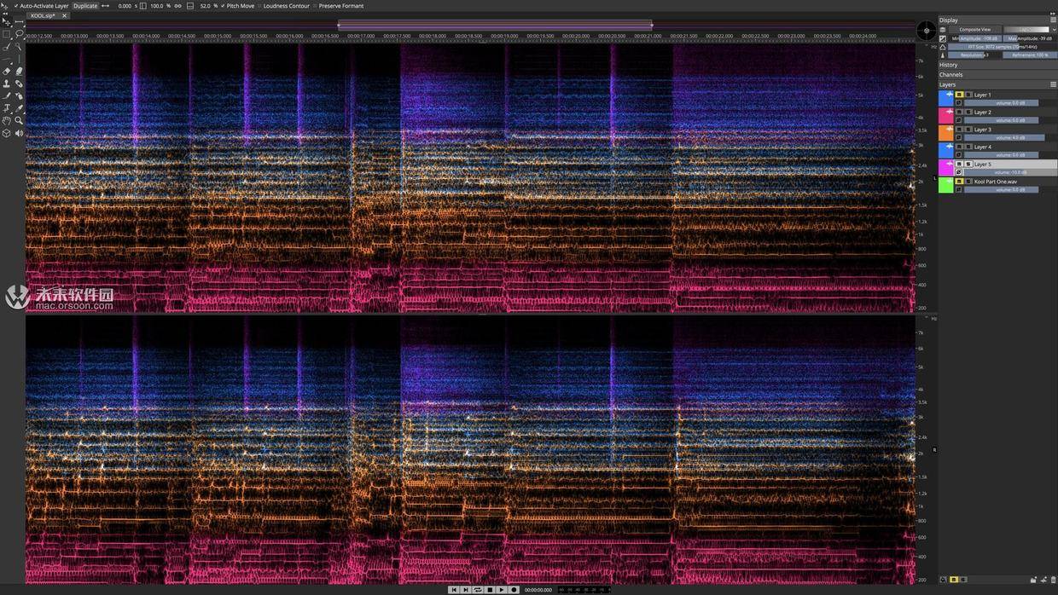
Task: Switch to the KOOL.slp document tab
Action: [x=43, y=15]
